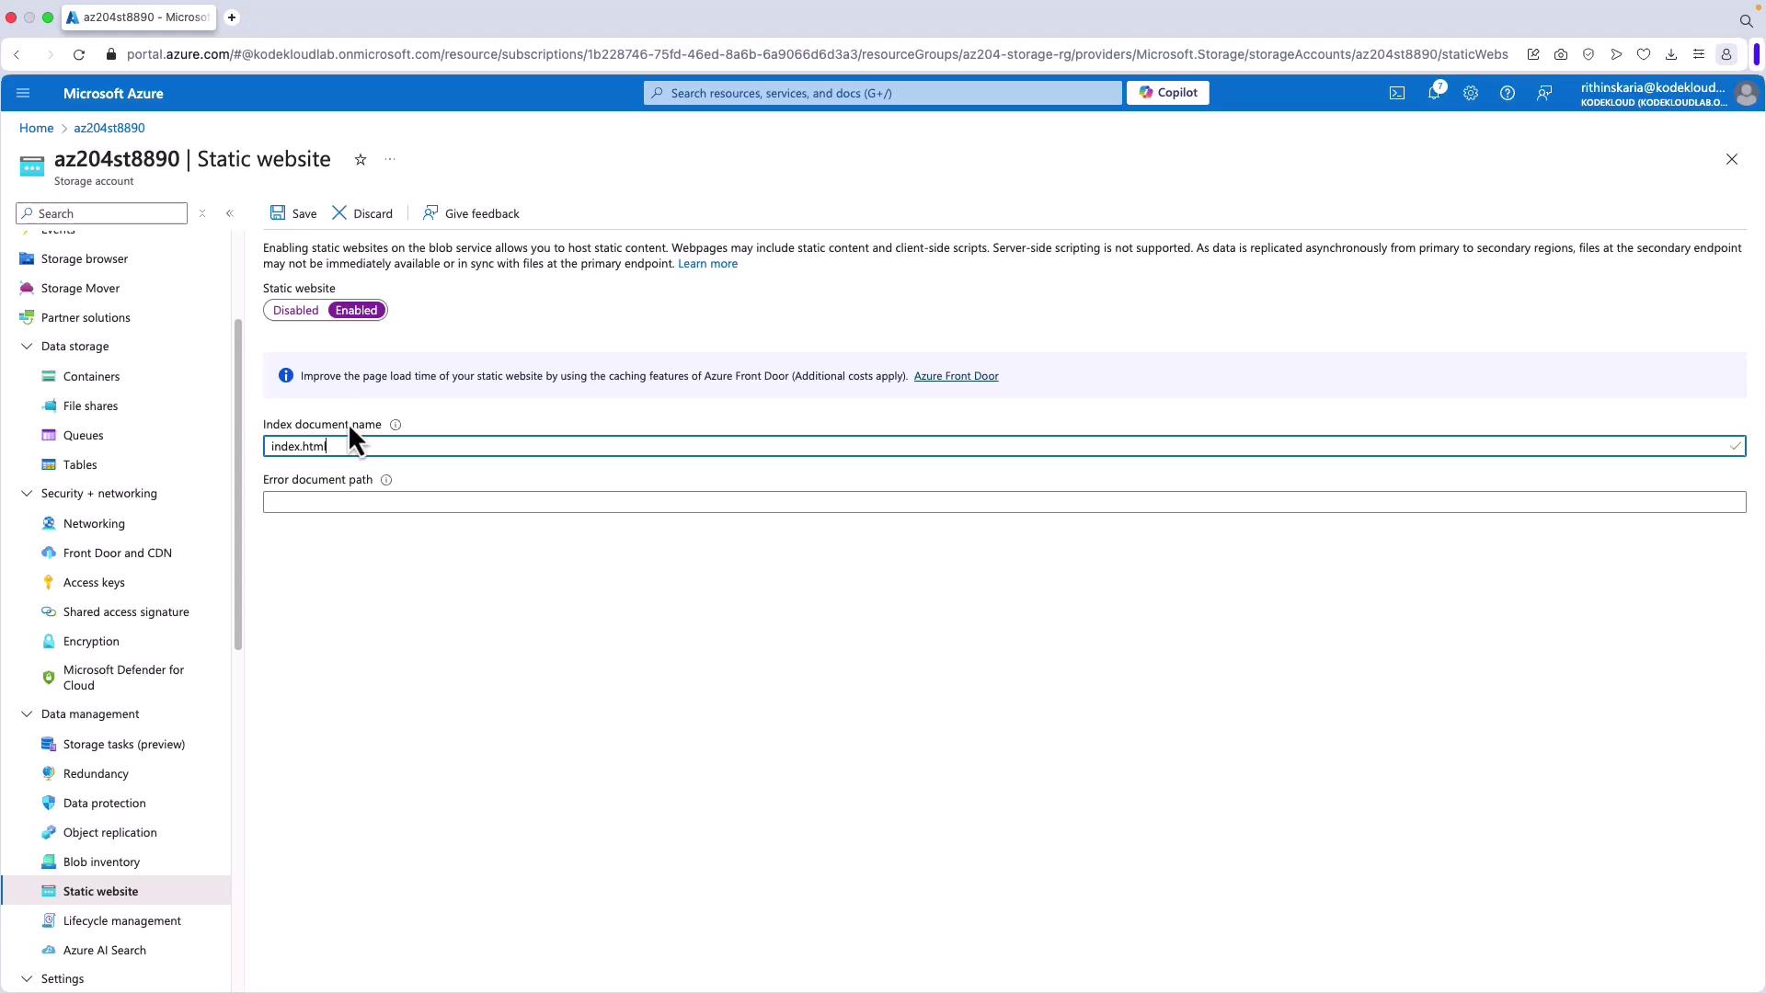
Task: Click the Index document name info icon
Action: (396, 425)
